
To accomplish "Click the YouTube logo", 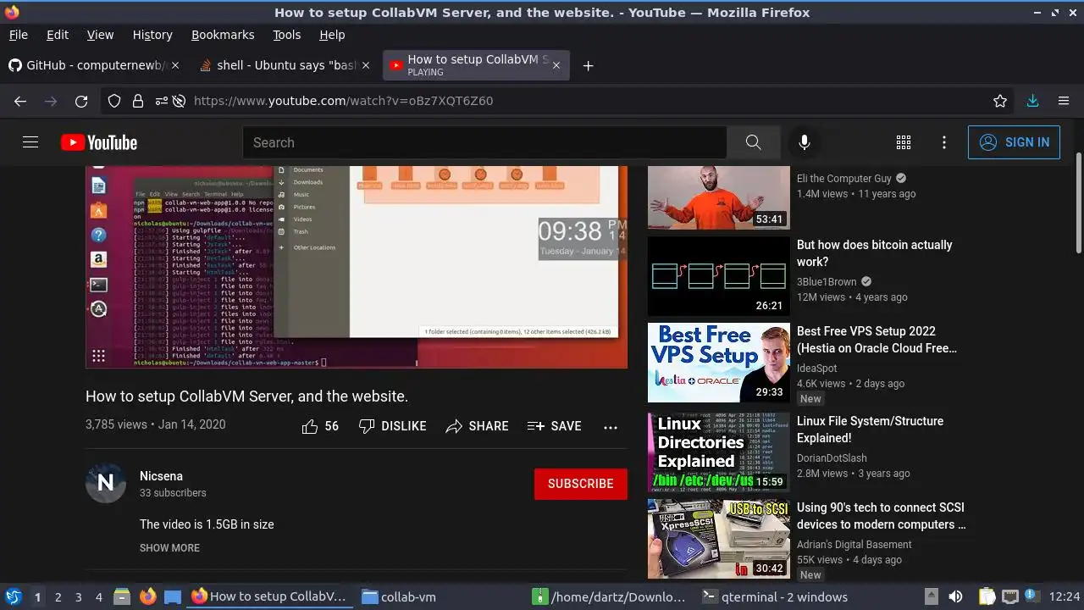I will point(99,142).
